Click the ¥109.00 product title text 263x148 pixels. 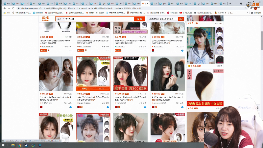[130, 98]
